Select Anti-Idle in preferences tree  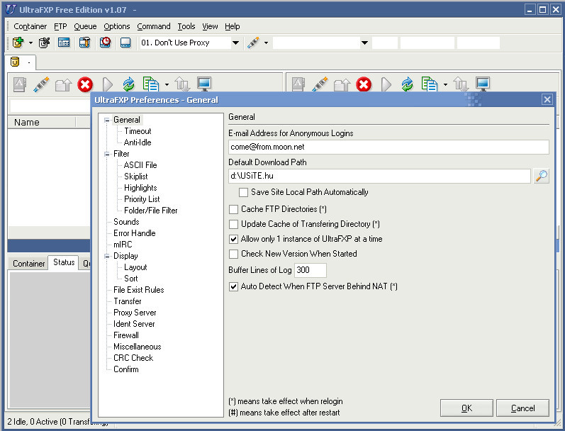pyautogui.click(x=138, y=142)
